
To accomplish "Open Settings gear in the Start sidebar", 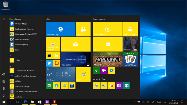I will tap(4, 88).
